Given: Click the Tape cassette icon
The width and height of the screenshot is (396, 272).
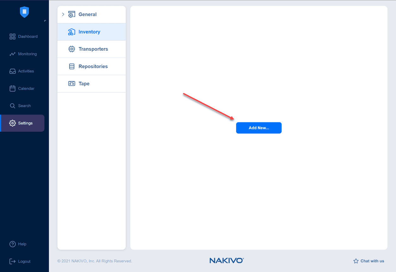Looking at the screenshot, I should pyautogui.click(x=72, y=84).
